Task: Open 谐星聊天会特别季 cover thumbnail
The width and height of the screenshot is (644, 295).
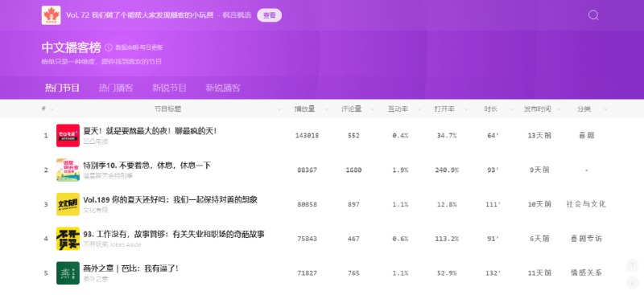Action: 68,170
